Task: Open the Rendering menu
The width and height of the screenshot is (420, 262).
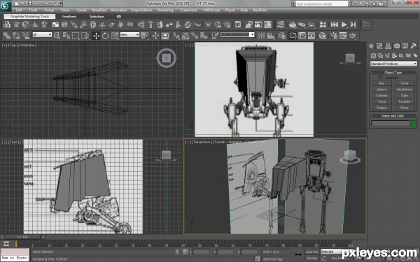Action: 165,10
